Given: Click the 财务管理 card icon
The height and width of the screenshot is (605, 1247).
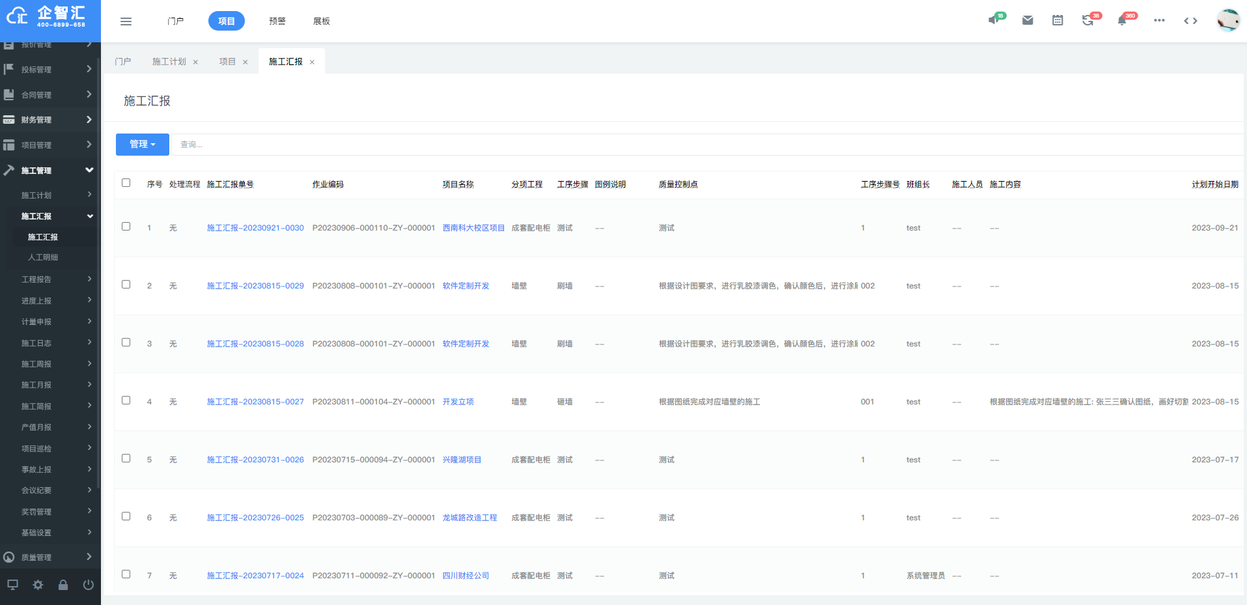Looking at the screenshot, I should tap(9, 120).
